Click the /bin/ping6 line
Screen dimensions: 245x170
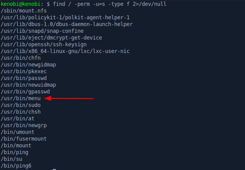16,166
